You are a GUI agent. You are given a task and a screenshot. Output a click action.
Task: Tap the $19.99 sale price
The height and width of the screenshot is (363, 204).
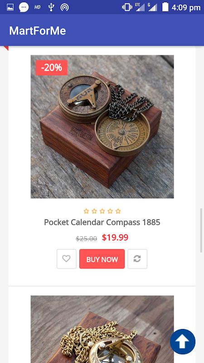pyautogui.click(x=115, y=237)
